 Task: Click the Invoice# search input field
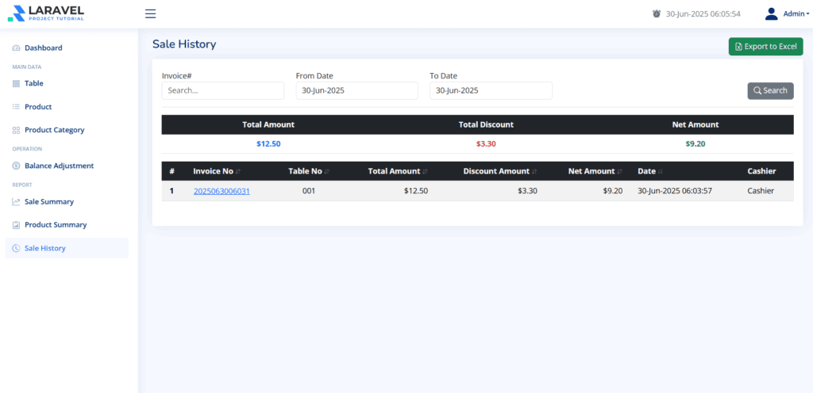click(222, 90)
